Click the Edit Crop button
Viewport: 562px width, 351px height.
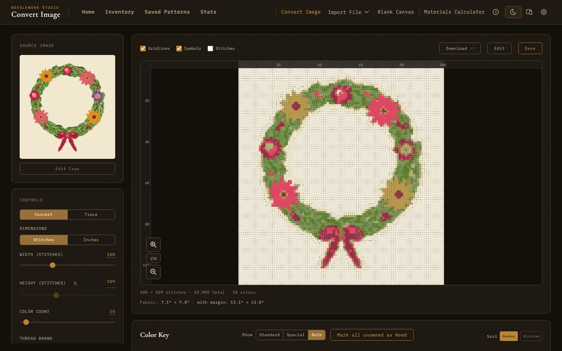[x=67, y=169]
